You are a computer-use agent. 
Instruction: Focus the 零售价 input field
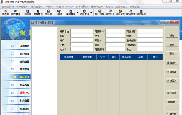[115, 40]
